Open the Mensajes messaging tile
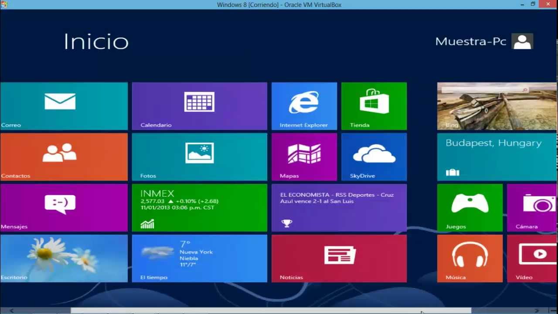This screenshot has width=558, height=314. click(x=64, y=208)
